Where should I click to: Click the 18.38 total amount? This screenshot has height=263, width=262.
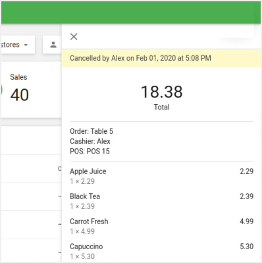162,92
